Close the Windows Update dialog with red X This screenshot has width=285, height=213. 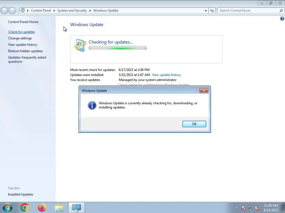coord(204,91)
